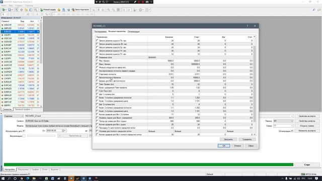Viewport: 322px width, 181px height.
Task: Tick the Мин. баланс row checkbox
Action: click(97, 61)
